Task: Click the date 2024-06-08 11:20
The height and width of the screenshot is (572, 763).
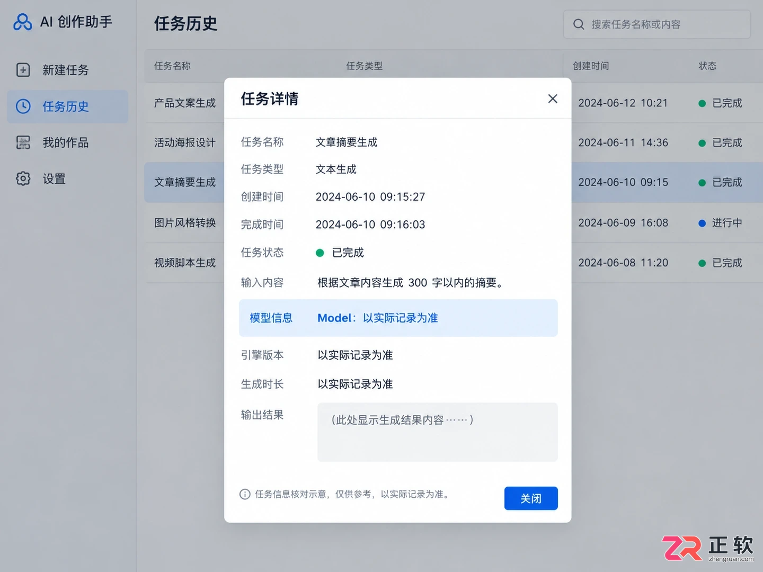Action: pos(623,263)
